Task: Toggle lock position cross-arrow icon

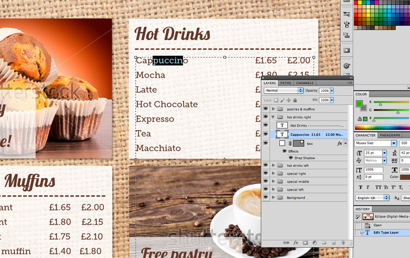Action: point(289,100)
